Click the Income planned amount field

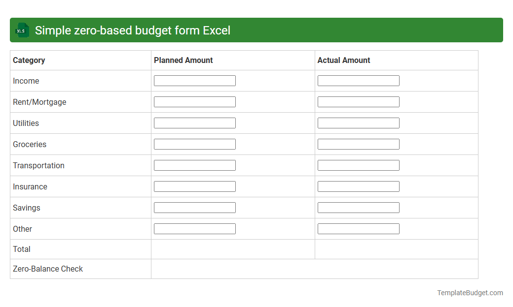coord(194,80)
